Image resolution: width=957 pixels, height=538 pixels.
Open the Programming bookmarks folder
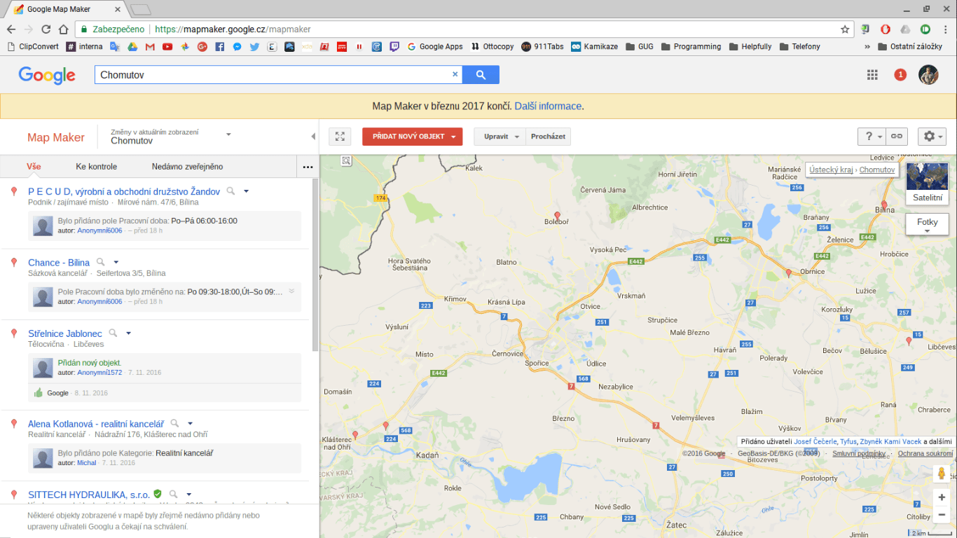pos(689,47)
